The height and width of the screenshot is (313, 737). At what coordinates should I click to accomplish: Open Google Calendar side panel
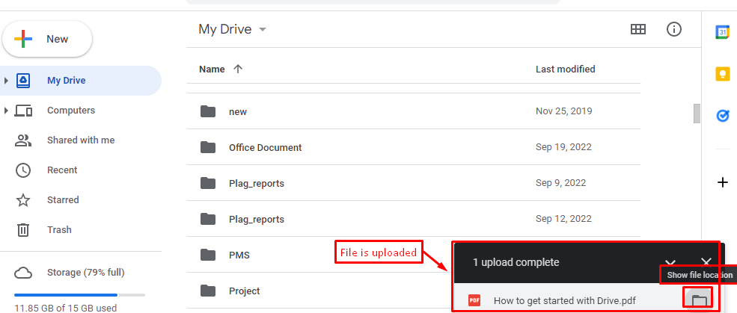722,32
